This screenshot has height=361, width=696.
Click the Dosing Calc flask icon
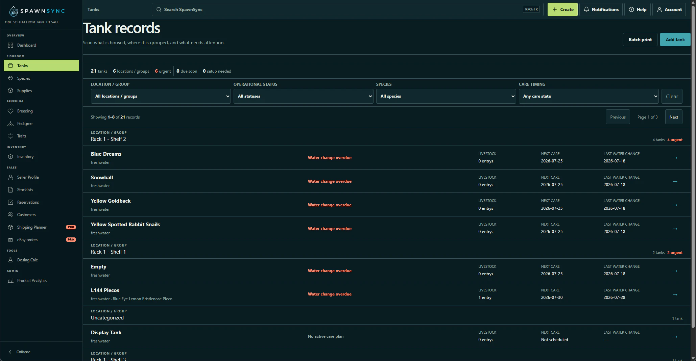(10, 260)
